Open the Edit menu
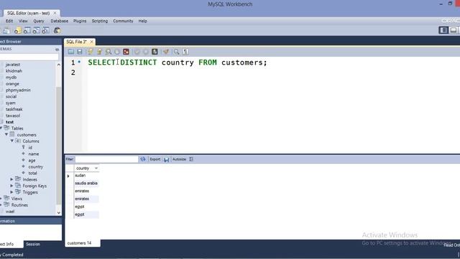Screen dimensions: 460x259 point(9,21)
